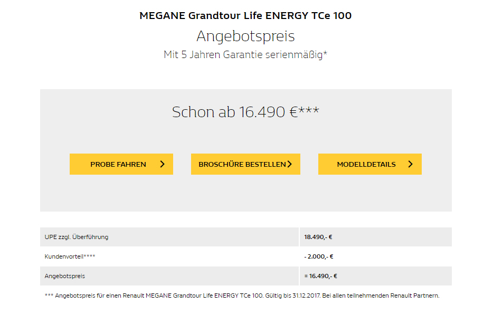The height and width of the screenshot is (324, 493).
Task: Click the asterisk after serienmäßig
Action: (326, 52)
